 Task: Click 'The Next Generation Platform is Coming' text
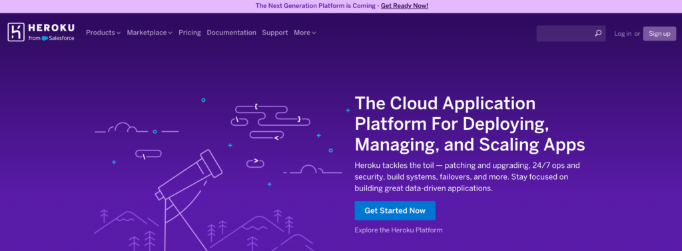click(x=315, y=5)
